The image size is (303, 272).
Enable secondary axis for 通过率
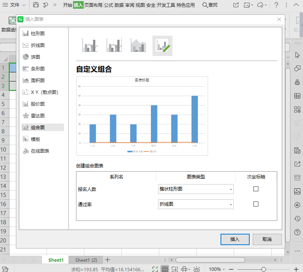256,204
